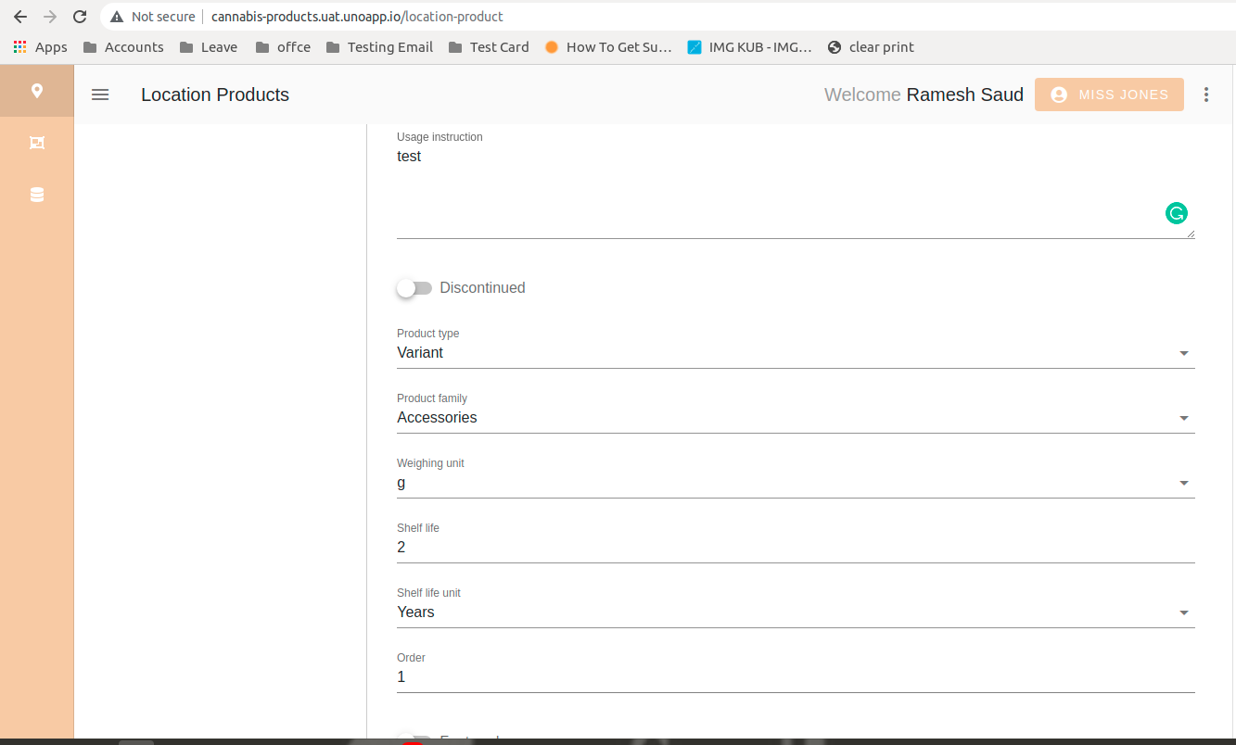Screen dimensions: 1236x745
Task: Open the Apps grid in bookmarks bar
Action: click(x=41, y=47)
